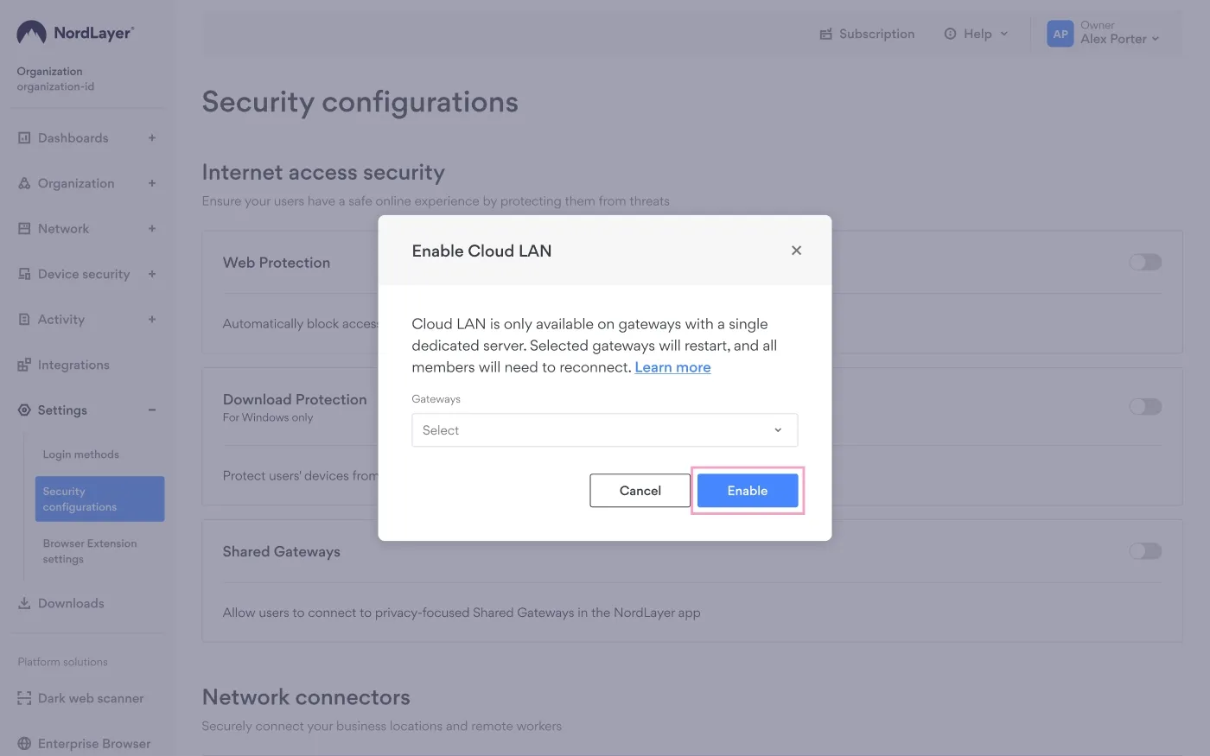Collapse the Settings section
Viewport: 1210px width, 756px height.
click(x=151, y=410)
